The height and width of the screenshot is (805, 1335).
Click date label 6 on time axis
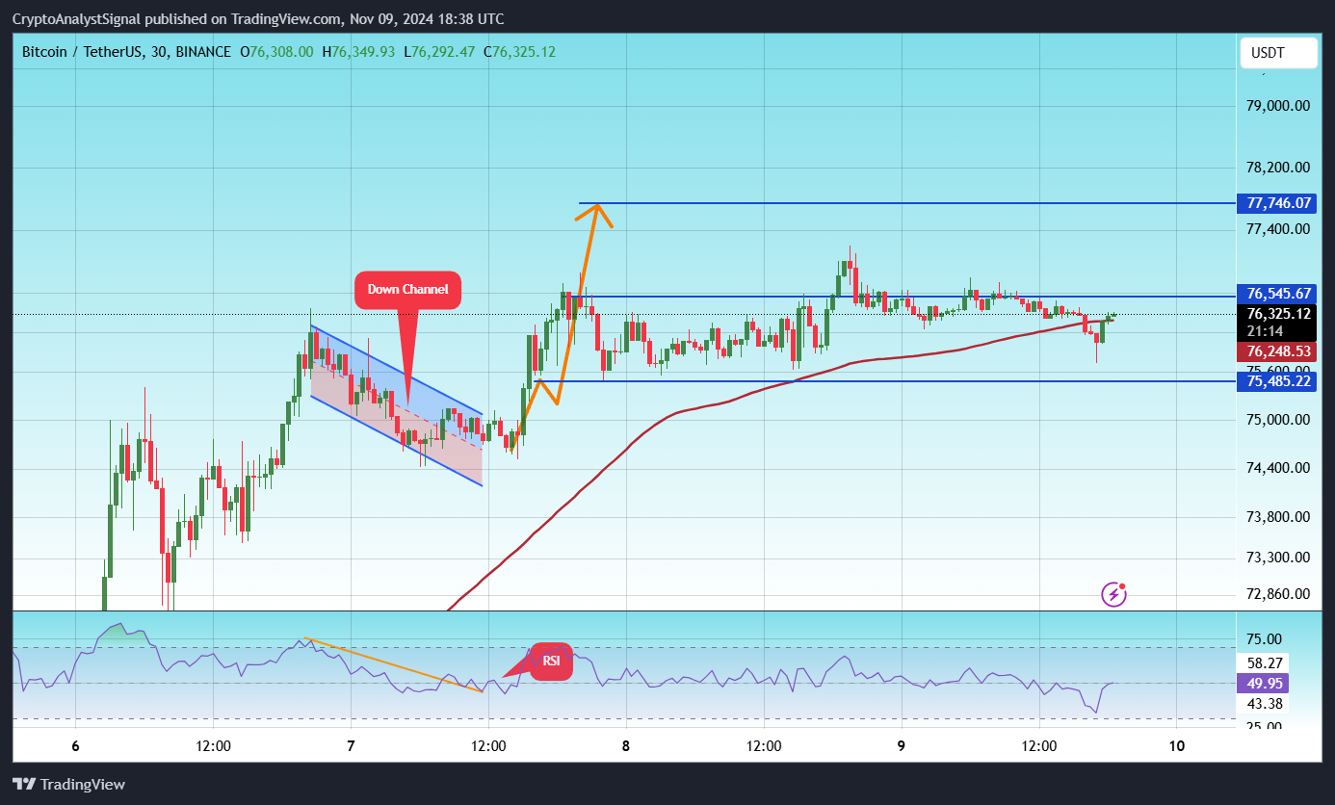coord(75,746)
